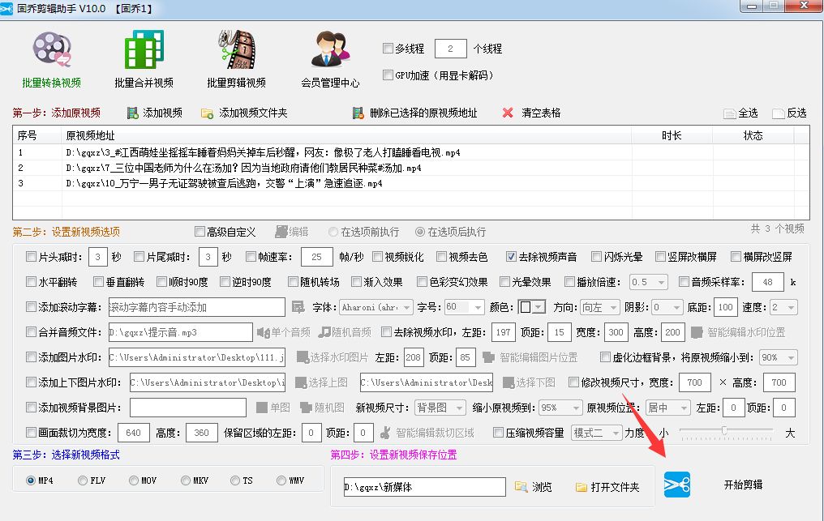The height and width of the screenshot is (521, 824).
Task: Open the 颜色 color picker swatch
Action: 532,307
